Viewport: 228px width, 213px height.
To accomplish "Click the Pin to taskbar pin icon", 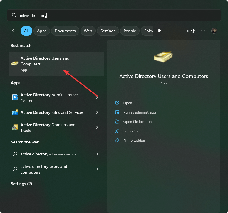I will [117, 141].
